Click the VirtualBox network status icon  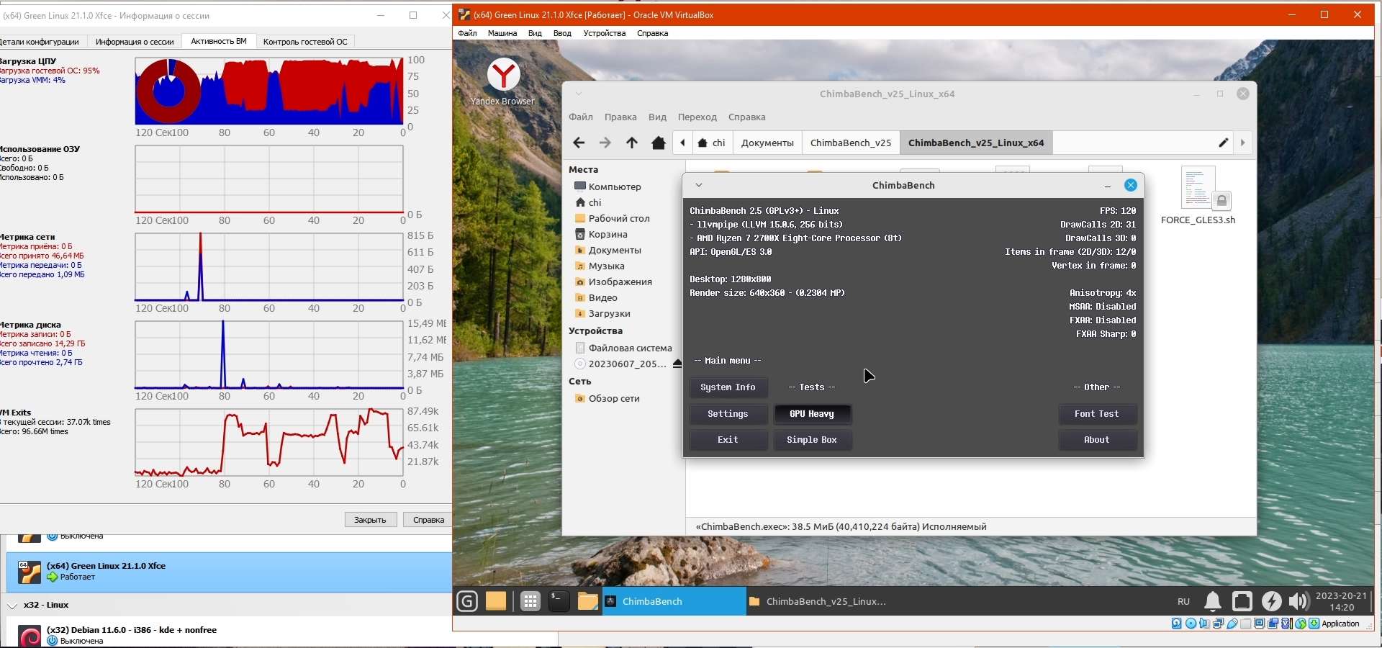coord(1219,624)
